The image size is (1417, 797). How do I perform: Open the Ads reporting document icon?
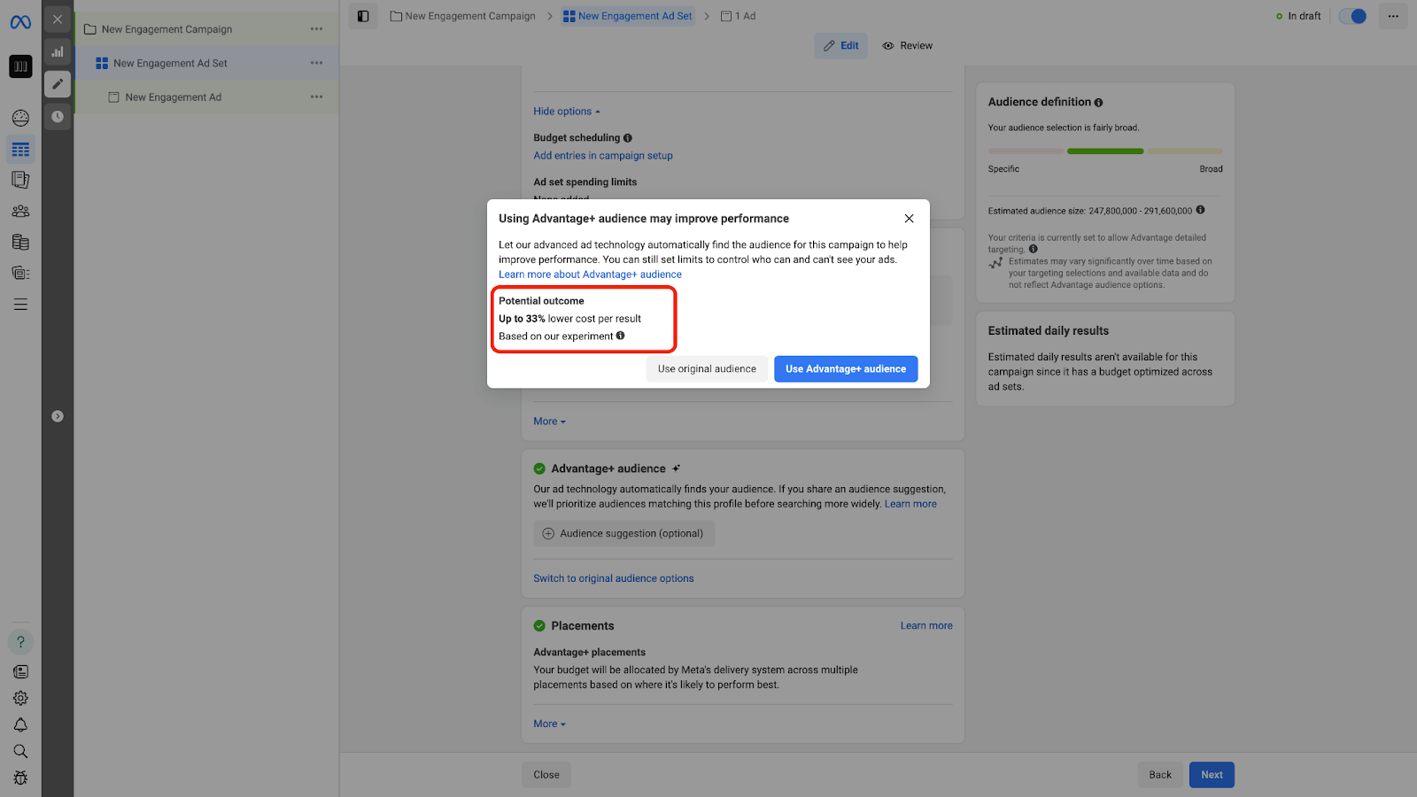[20, 180]
